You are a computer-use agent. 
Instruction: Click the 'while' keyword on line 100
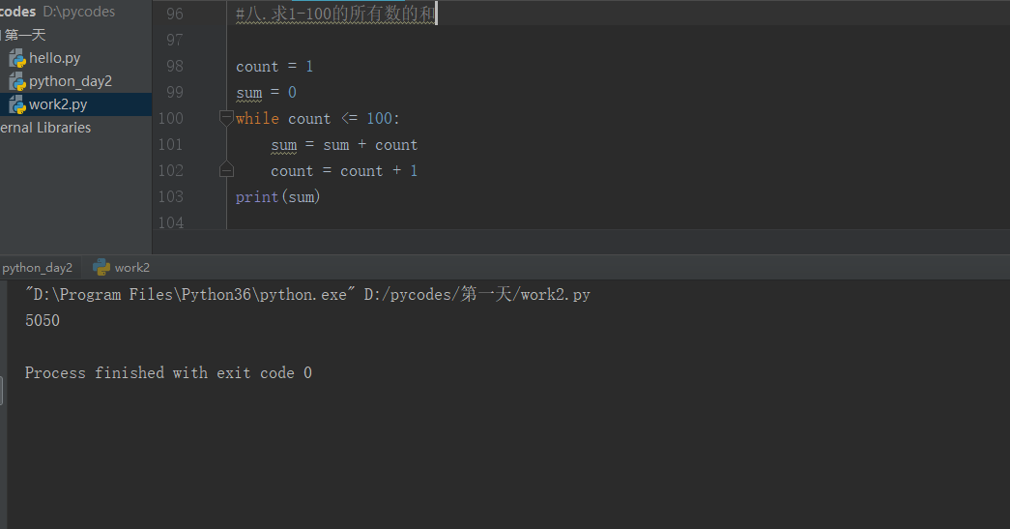(x=257, y=119)
